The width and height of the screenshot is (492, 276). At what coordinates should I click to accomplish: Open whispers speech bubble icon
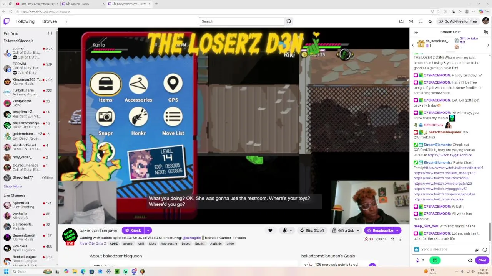421,21
